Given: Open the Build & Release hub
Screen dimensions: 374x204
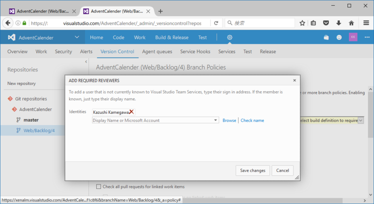Looking at the screenshot, I should coord(172,37).
